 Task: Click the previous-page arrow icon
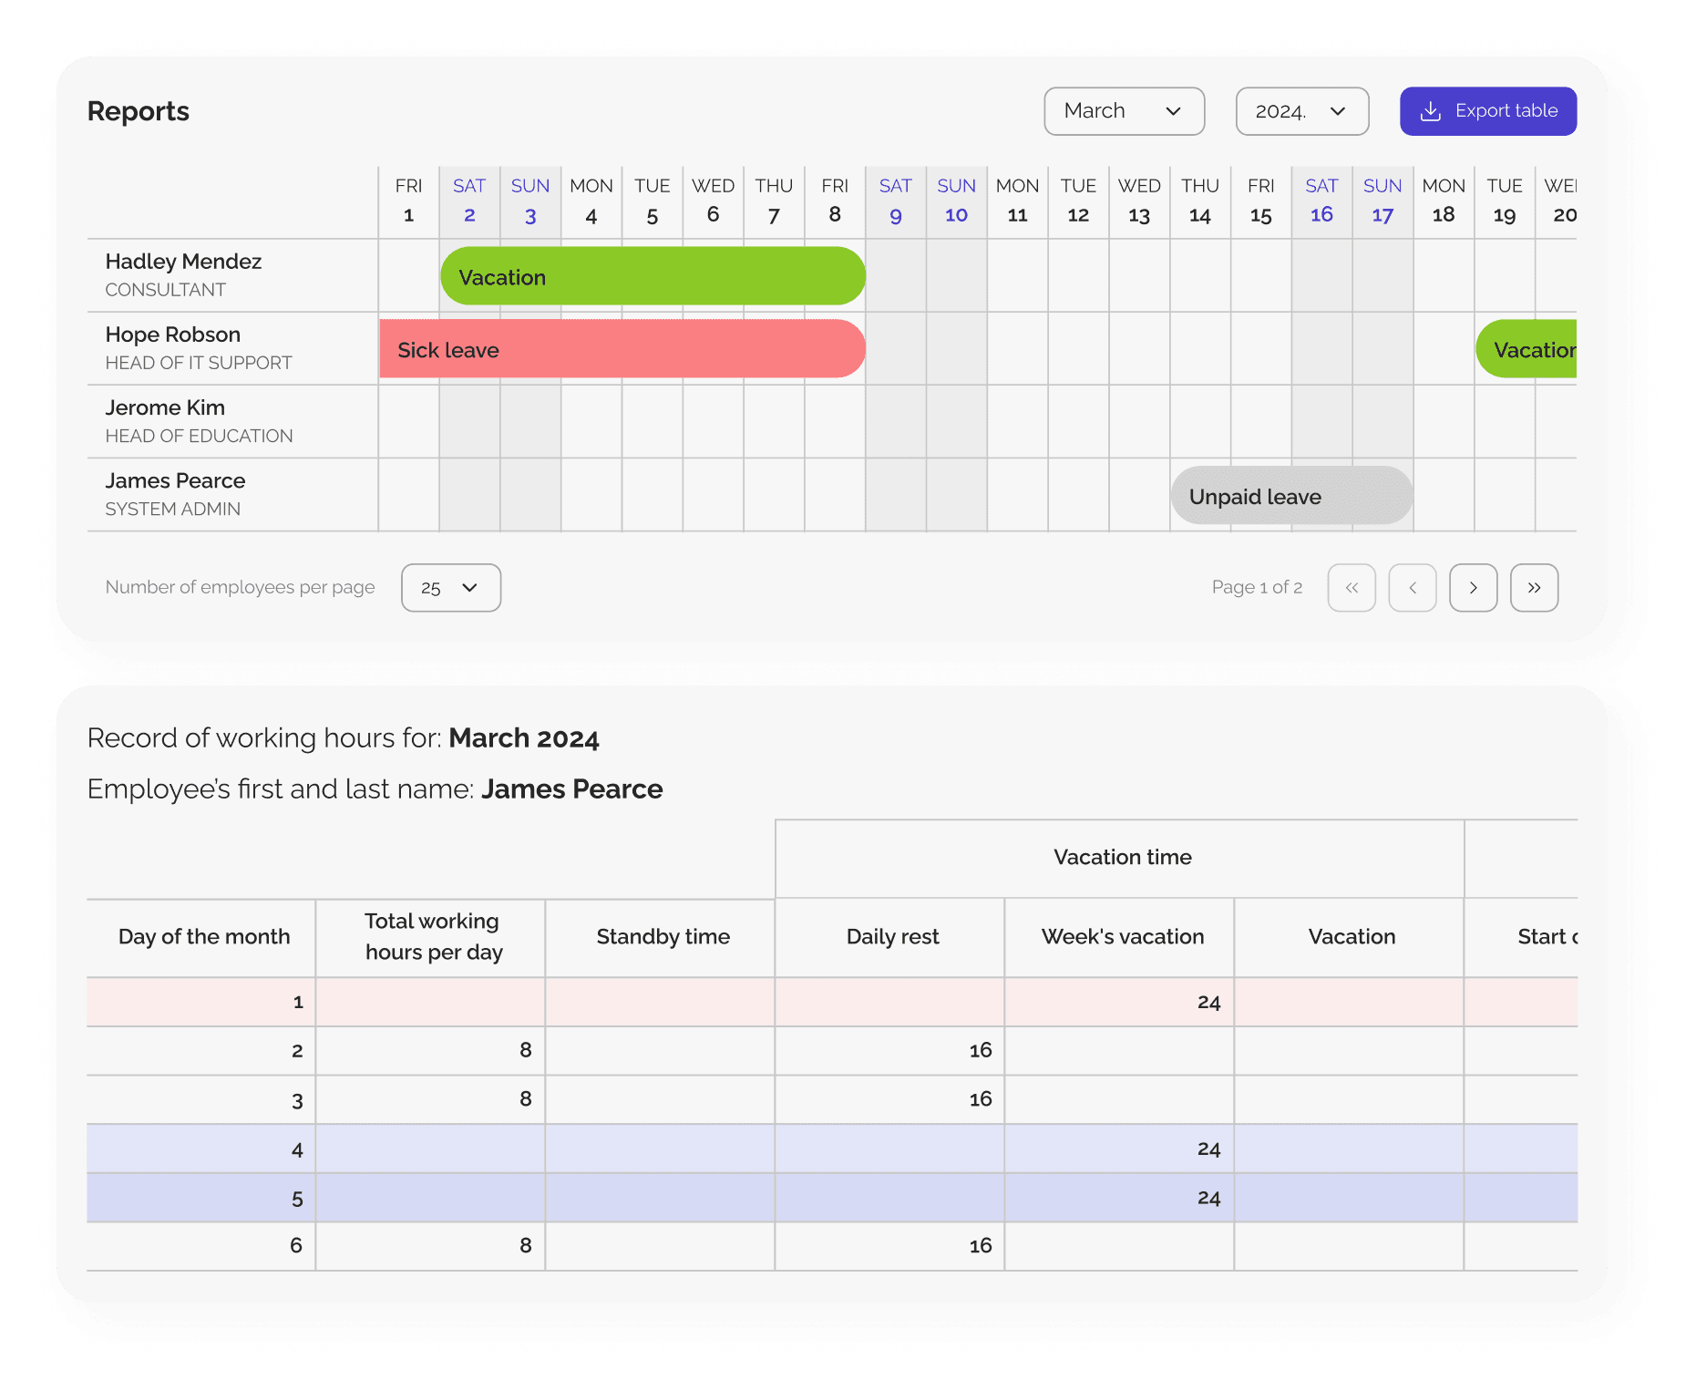pos(1413,588)
